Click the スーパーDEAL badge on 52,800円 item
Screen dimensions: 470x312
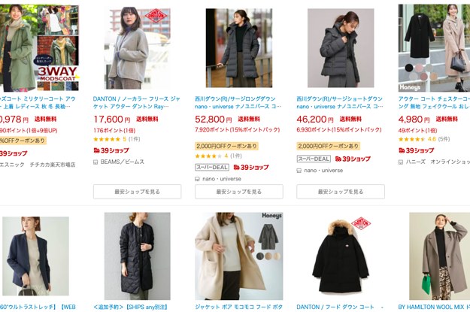(212, 167)
